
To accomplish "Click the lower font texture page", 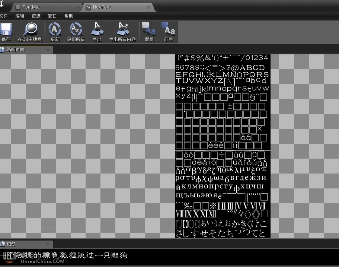I will [223, 194].
